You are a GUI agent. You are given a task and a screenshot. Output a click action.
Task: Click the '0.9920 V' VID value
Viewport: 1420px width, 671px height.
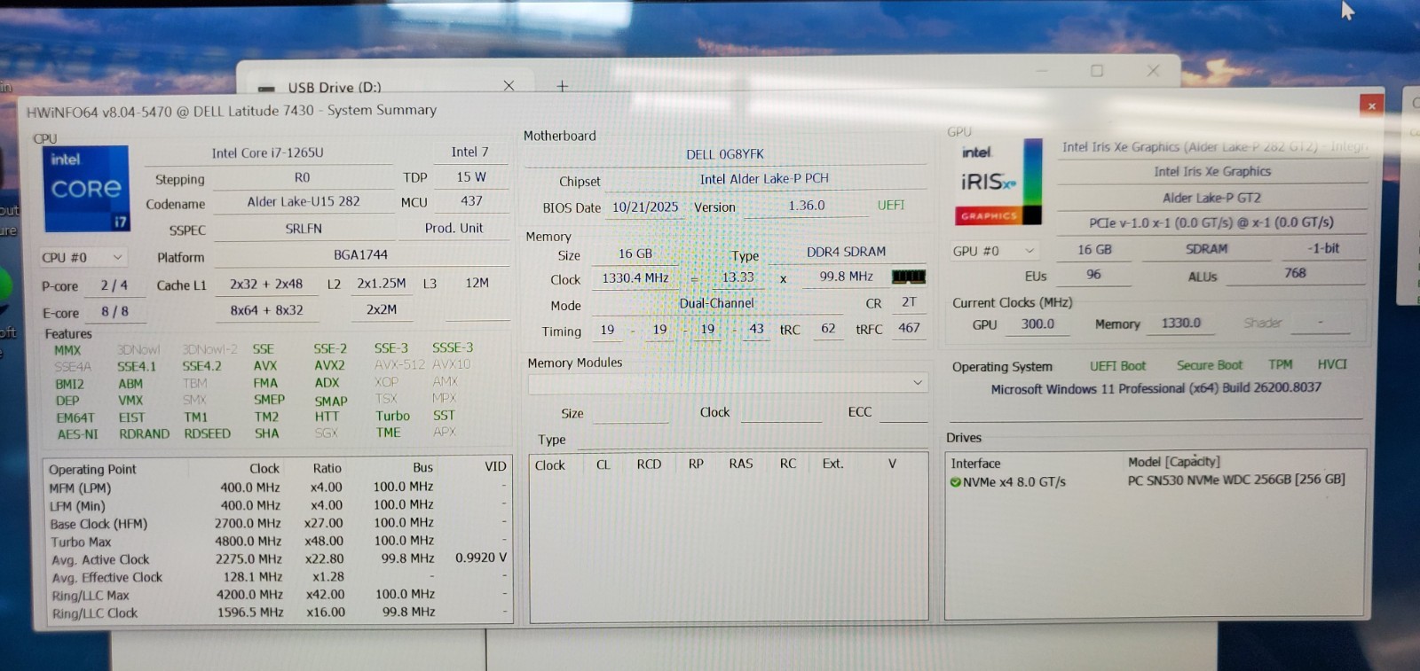[481, 558]
